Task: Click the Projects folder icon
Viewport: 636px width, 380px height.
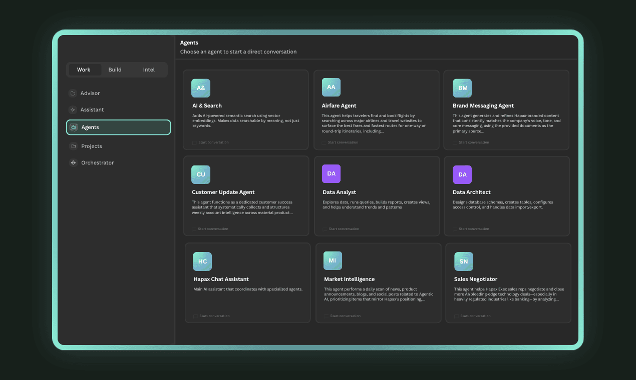Action: (73, 146)
